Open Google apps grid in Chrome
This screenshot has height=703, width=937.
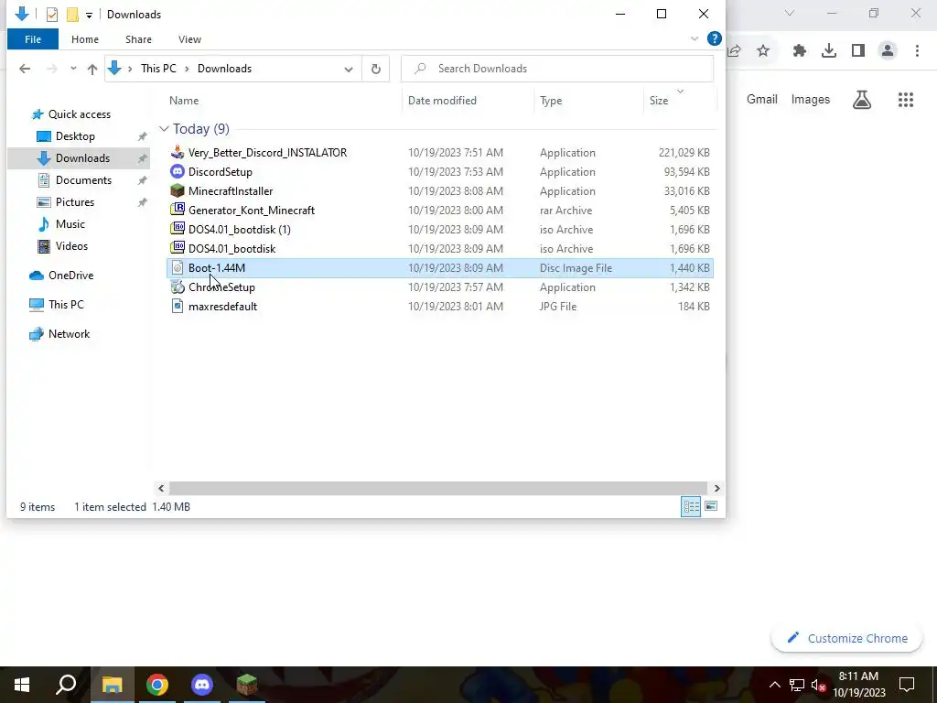point(906,100)
